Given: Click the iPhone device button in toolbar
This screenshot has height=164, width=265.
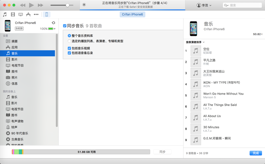Looking at the screenshot, I should [x=47, y=15].
